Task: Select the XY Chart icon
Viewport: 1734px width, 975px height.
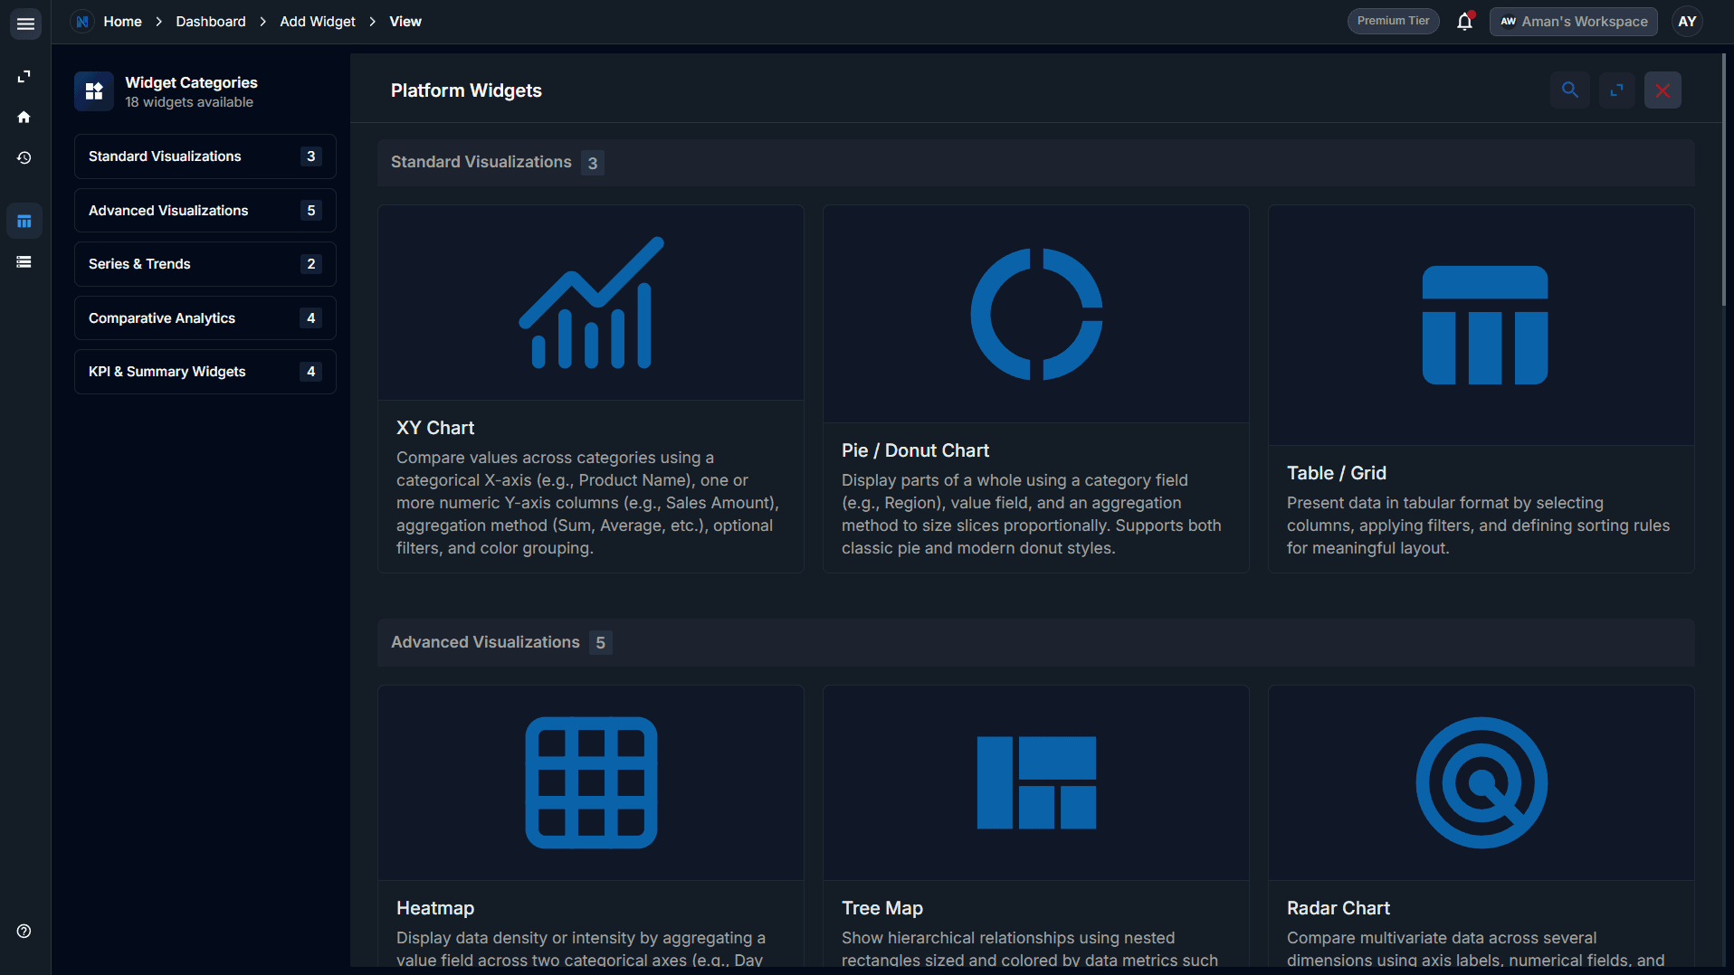Action: 591,303
